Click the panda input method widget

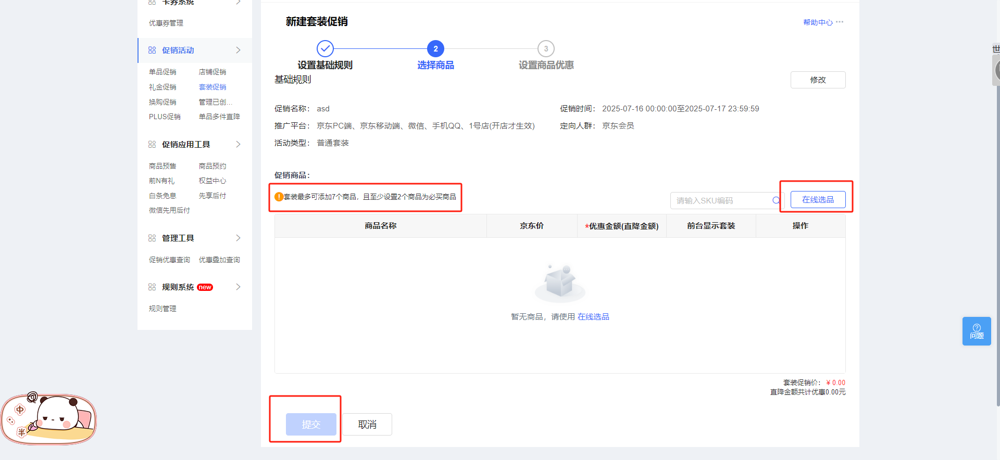pos(49,419)
